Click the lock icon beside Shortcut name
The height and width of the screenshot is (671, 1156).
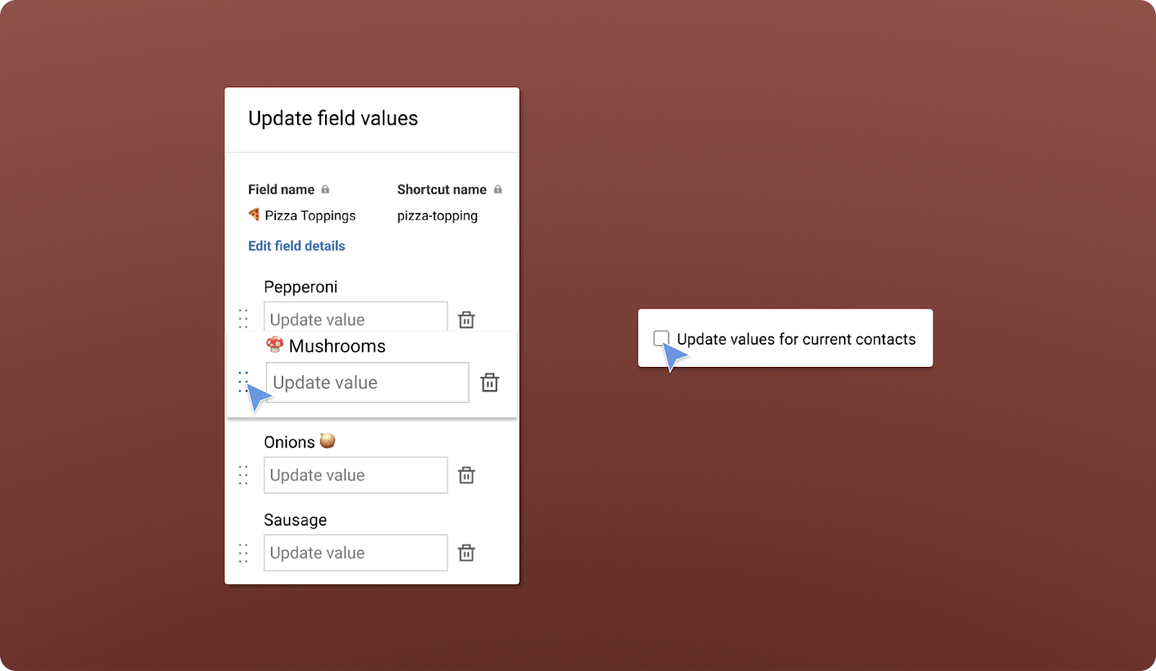(x=498, y=189)
